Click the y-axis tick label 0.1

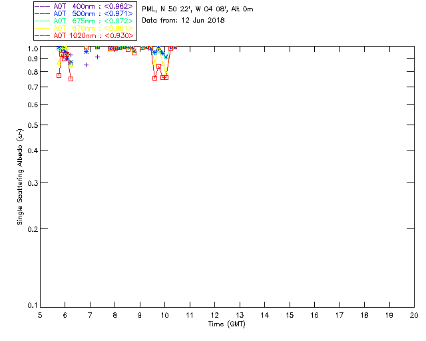[33, 306]
